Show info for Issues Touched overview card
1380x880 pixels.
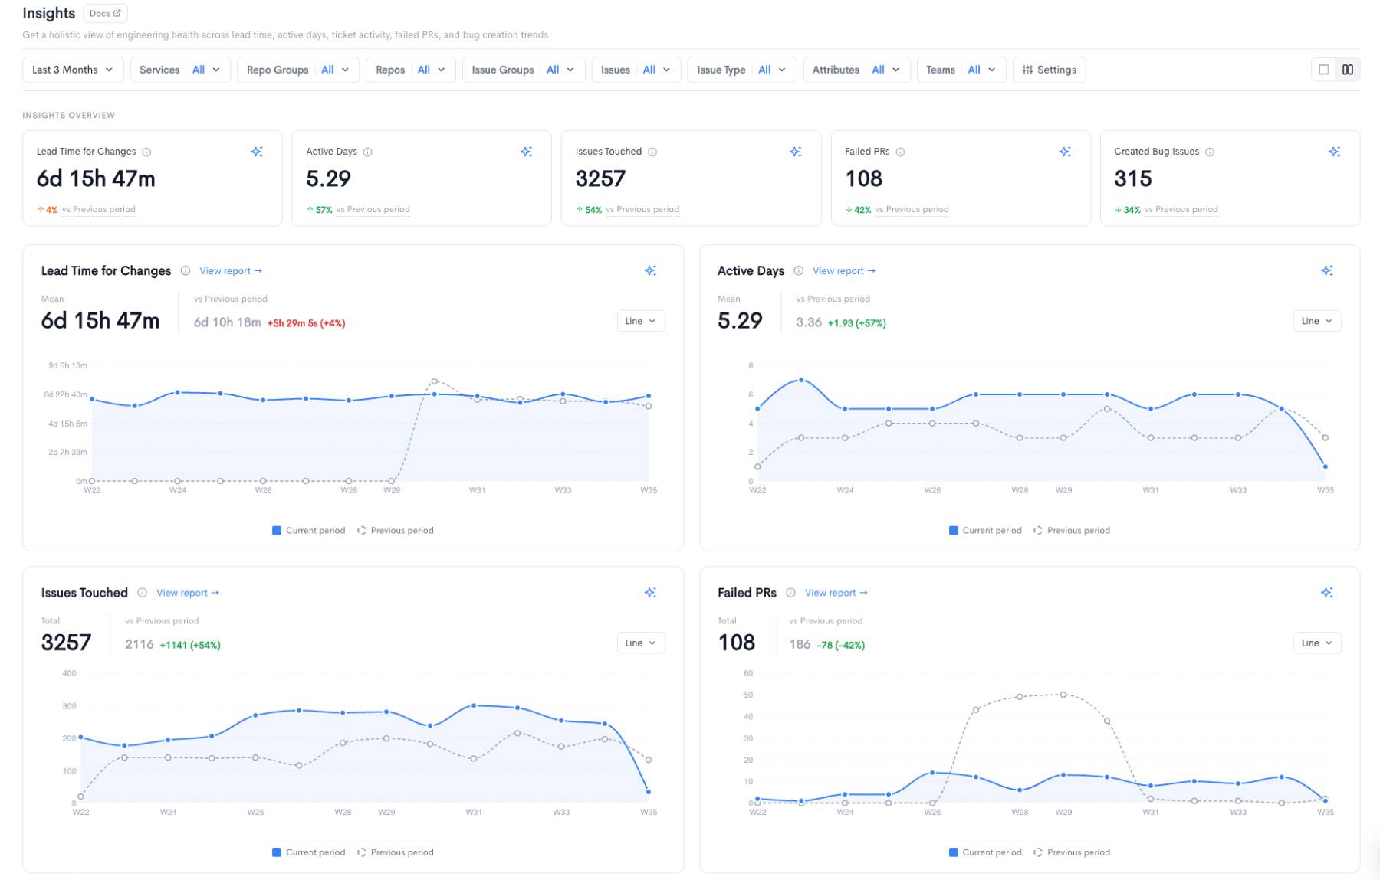(652, 152)
